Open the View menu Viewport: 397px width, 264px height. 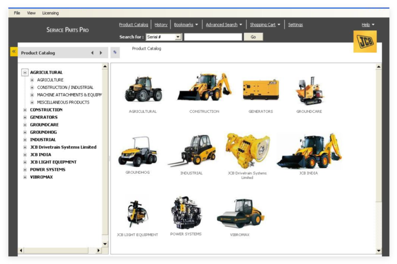coord(31,13)
